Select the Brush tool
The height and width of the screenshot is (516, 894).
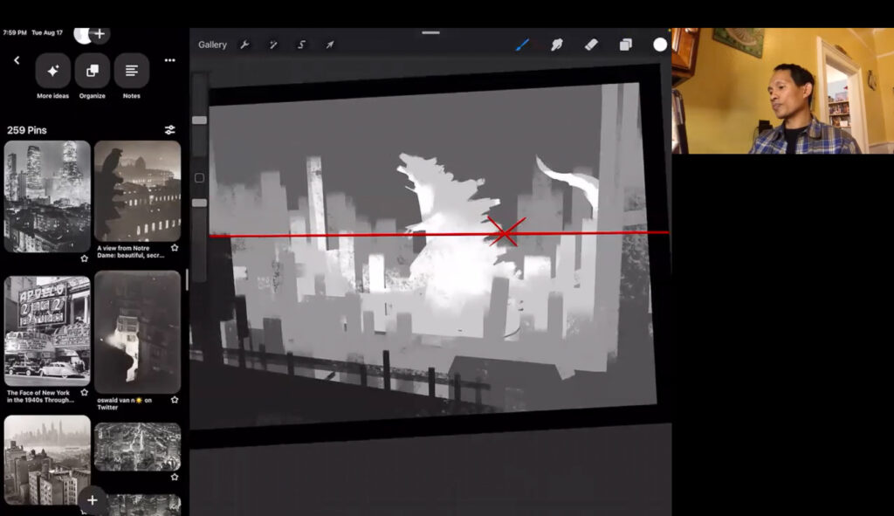[522, 45]
